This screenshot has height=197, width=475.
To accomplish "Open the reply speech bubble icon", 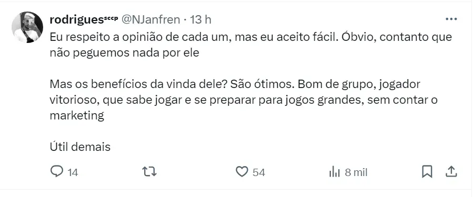I will click(x=56, y=172).
